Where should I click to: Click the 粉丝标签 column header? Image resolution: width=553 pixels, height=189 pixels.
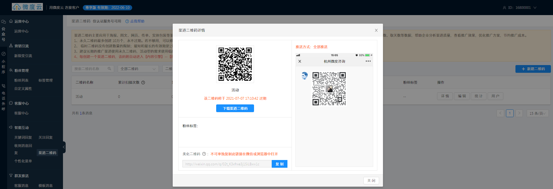410,83
